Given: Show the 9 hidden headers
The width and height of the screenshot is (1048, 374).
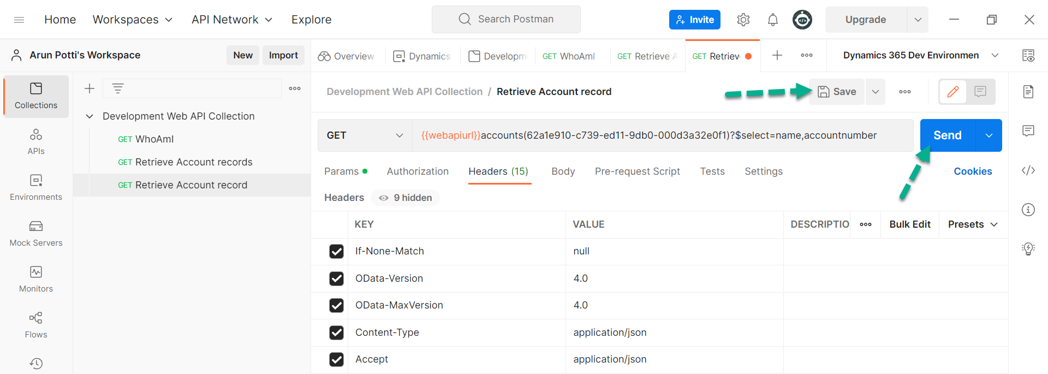Looking at the screenshot, I should pos(406,198).
